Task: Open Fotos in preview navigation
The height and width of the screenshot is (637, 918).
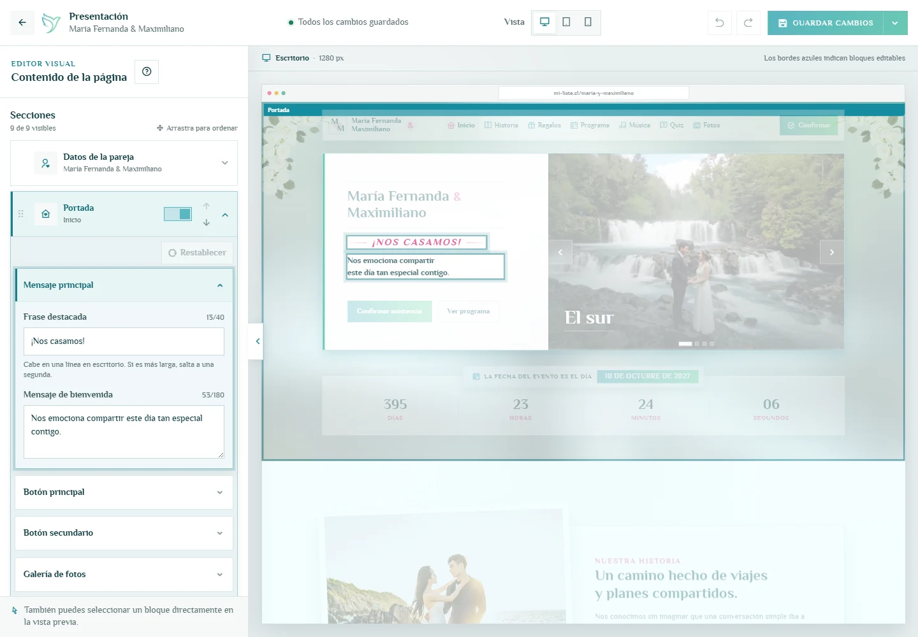Action: pos(706,125)
